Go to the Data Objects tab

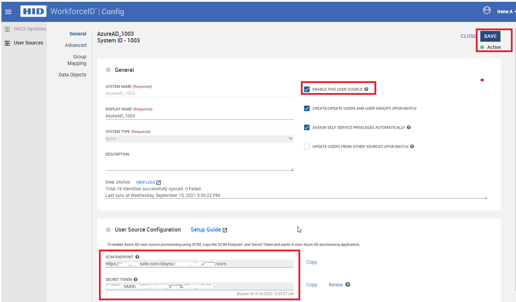[x=72, y=75]
